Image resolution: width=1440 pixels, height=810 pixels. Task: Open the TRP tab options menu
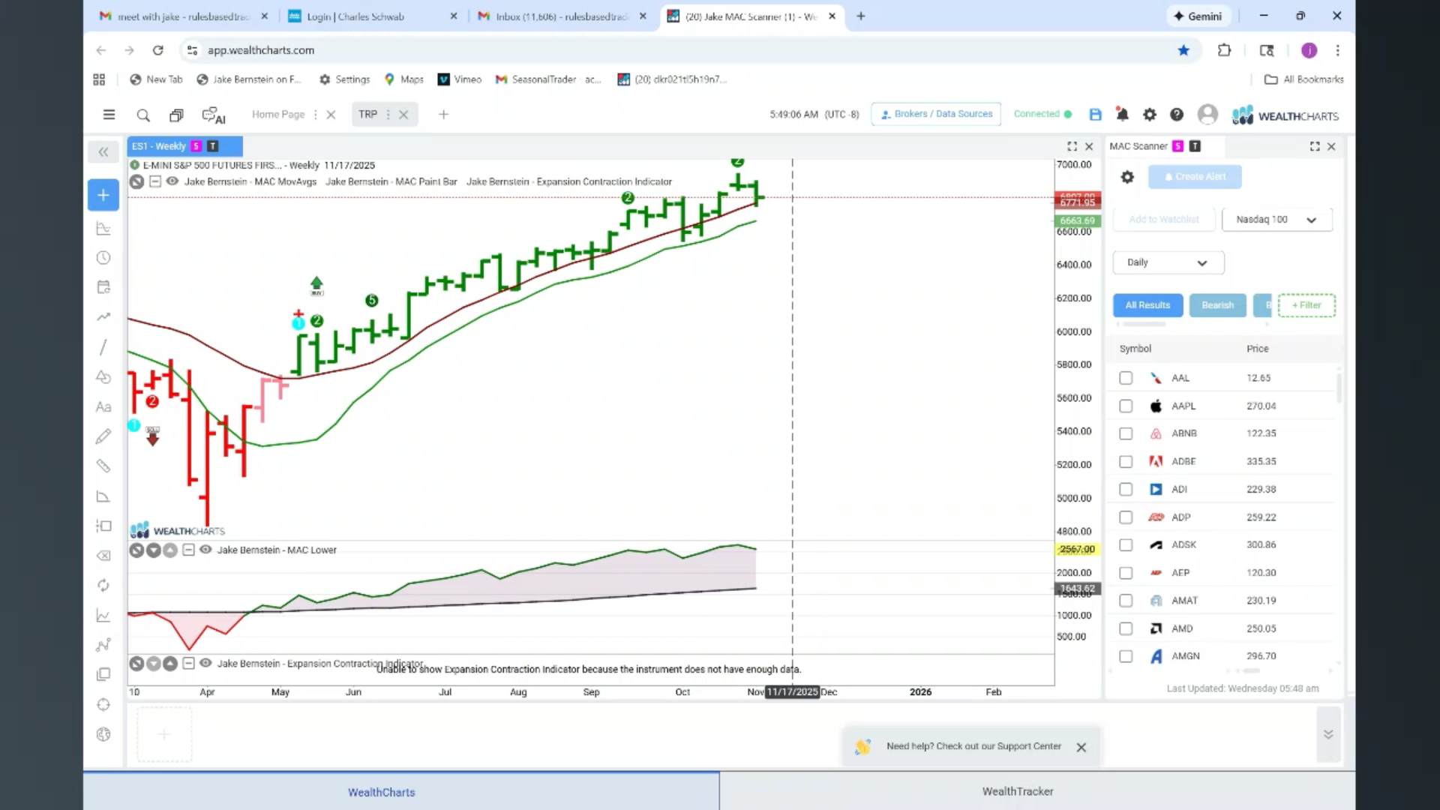pos(388,115)
